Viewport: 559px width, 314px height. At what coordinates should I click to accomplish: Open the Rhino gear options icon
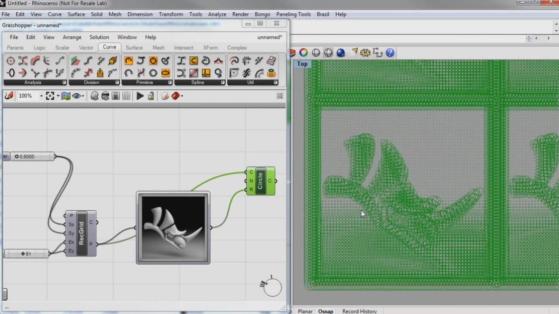(x=365, y=53)
